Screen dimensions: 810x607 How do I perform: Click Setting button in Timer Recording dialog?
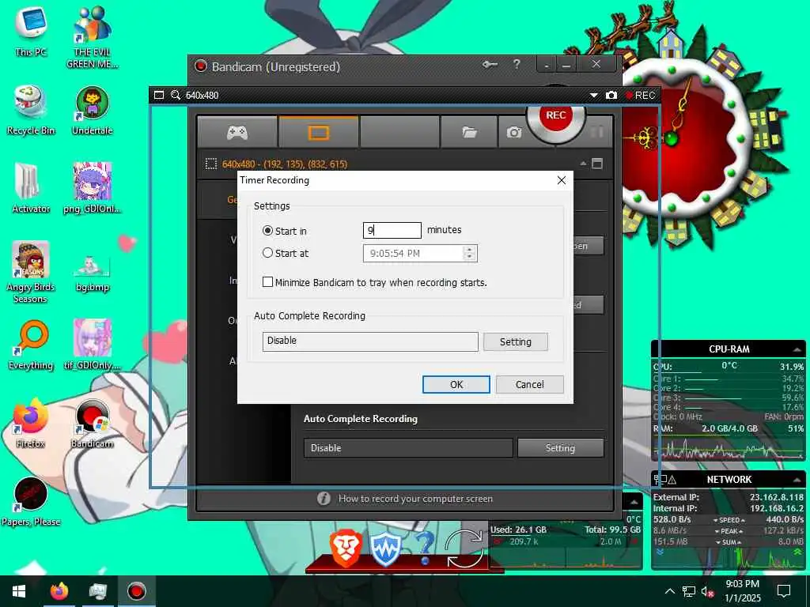(516, 341)
